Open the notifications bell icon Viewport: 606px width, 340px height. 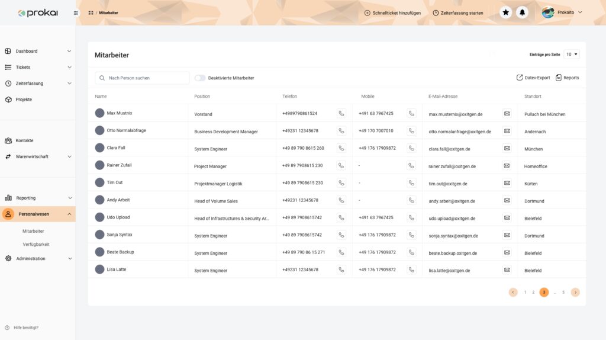(x=522, y=12)
